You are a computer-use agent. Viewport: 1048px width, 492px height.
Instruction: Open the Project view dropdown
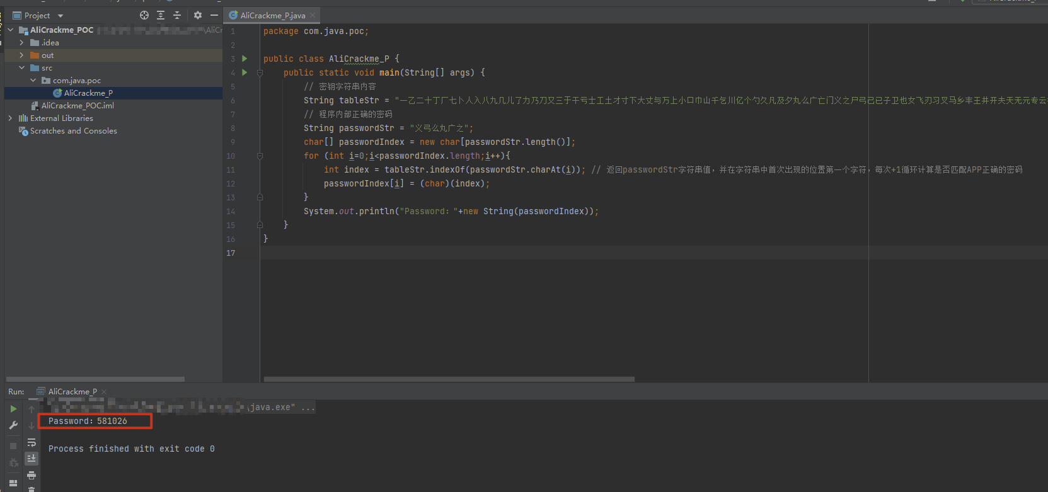[x=60, y=16]
